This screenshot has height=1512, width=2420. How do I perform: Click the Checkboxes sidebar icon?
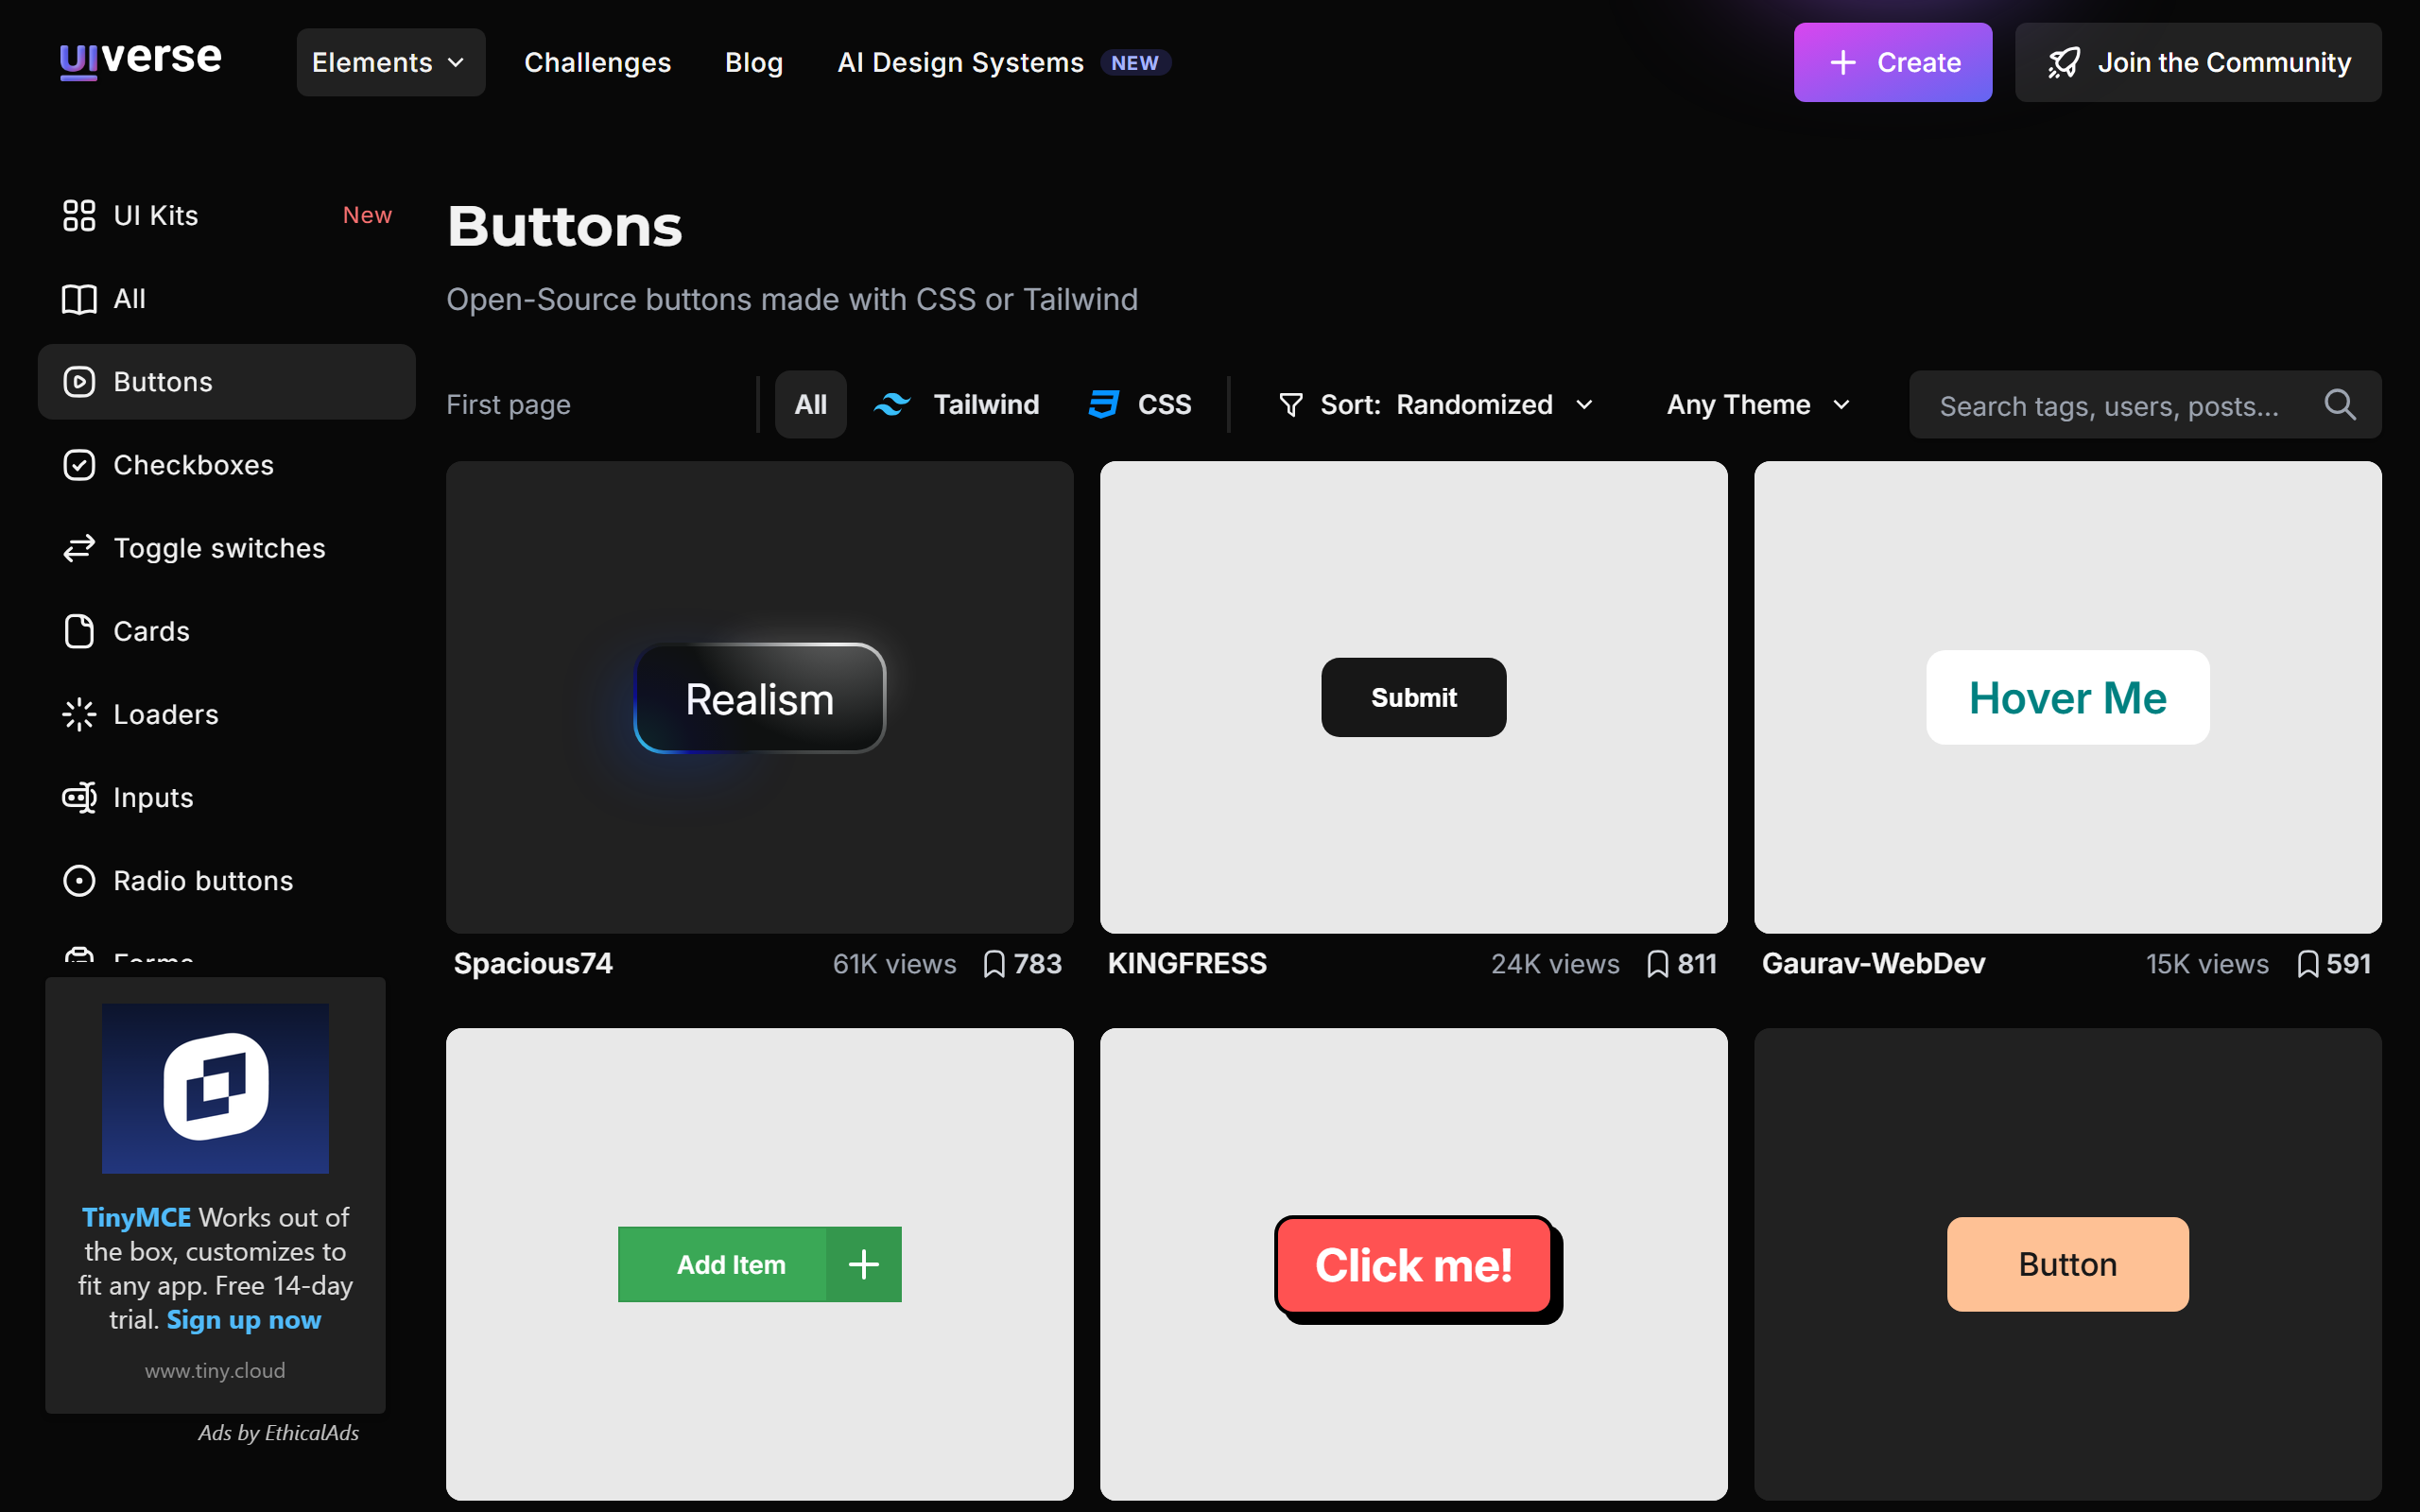click(x=79, y=465)
